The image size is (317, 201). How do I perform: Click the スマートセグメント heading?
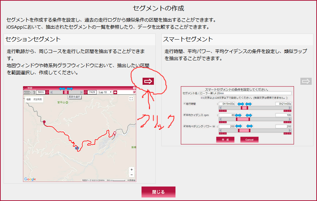coord(188,39)
